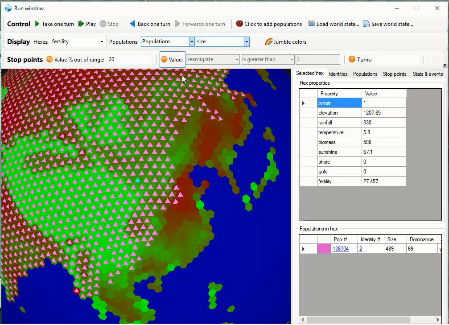The height and width of the screenshot is (325, 449).
Task: Click Save world state icon
Action: tap(366, 24)
